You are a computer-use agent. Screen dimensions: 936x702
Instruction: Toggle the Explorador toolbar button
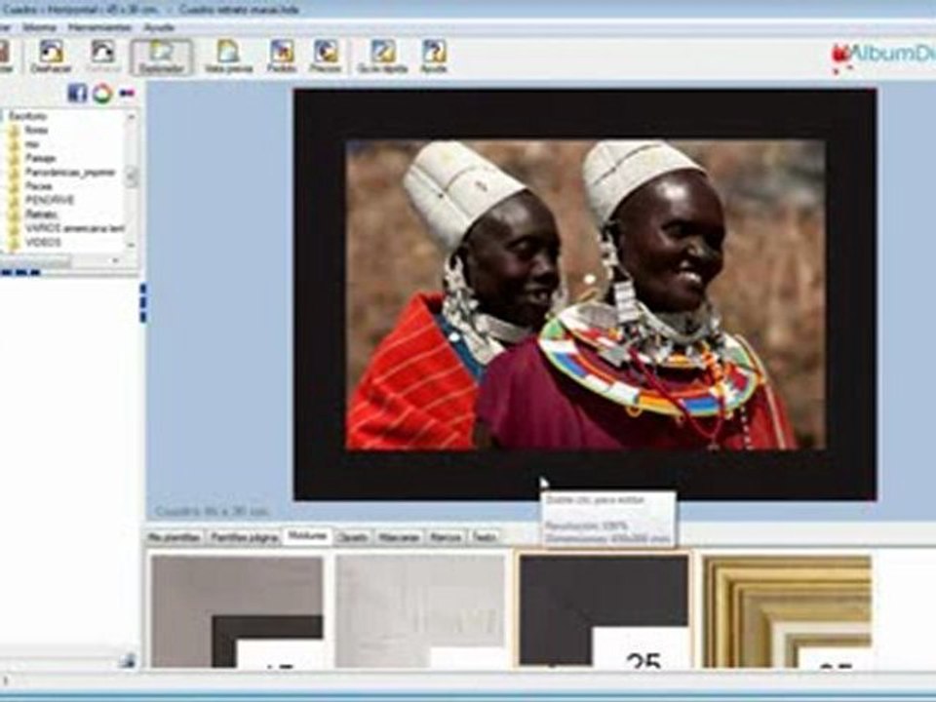point(161,58)
